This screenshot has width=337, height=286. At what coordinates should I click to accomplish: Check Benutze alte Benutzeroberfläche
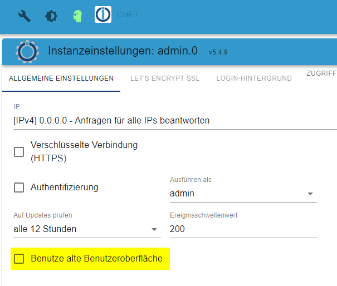coord(19,259)
